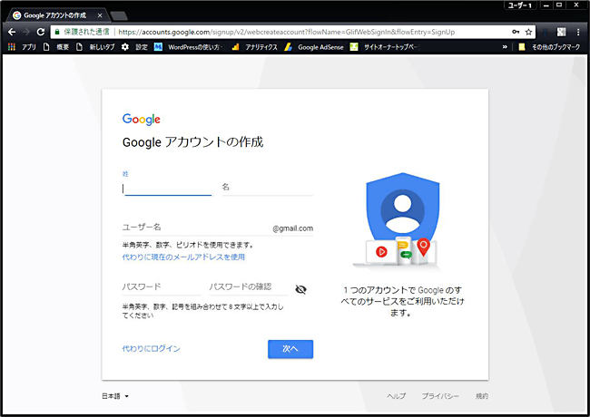This screenshot has width=590, height=417.
Task: Open the 設定 gear bookmark
Action: pyautogui.click(x=134, y=47)
